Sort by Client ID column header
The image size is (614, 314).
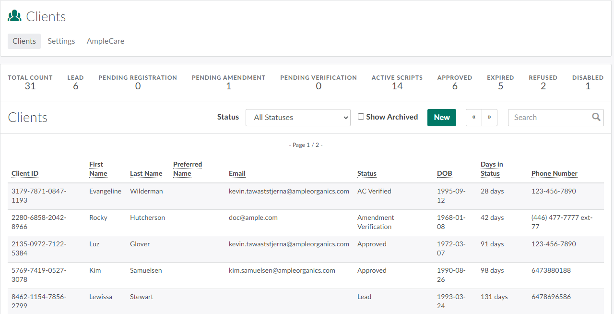[x=25, y=174]
